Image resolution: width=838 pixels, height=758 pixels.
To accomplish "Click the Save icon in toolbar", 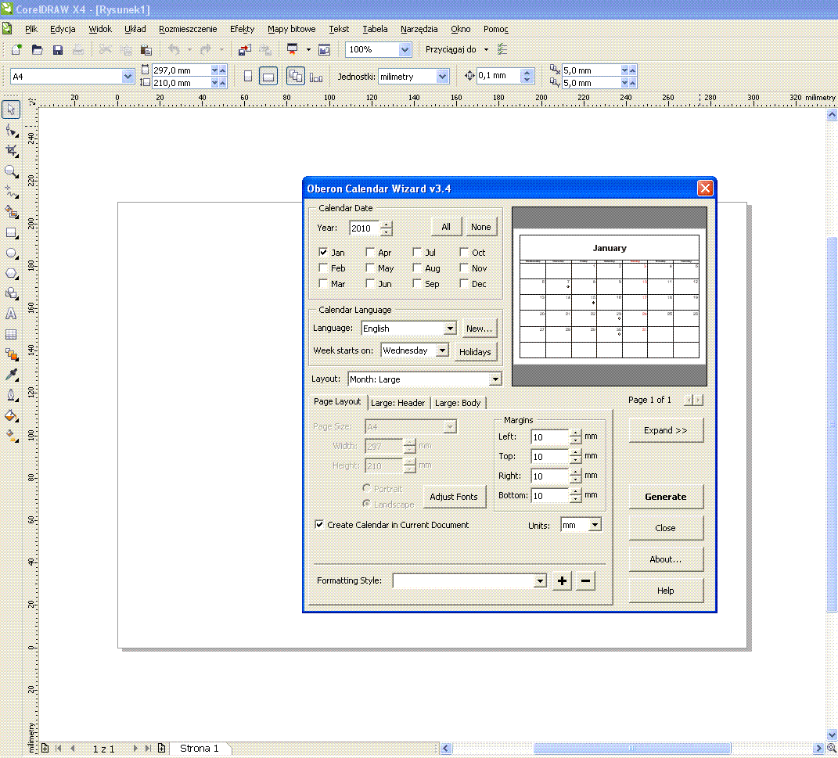I will 58,50.
